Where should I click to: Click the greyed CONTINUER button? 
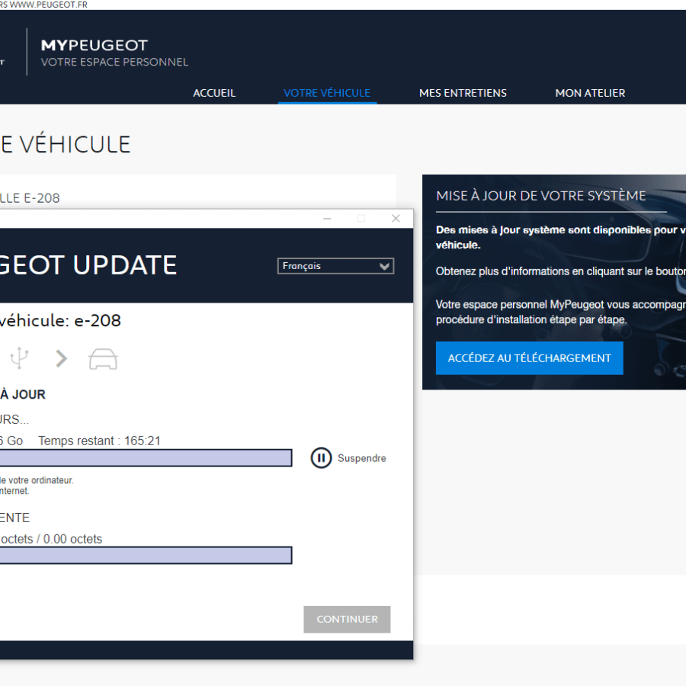coord(347,620)
